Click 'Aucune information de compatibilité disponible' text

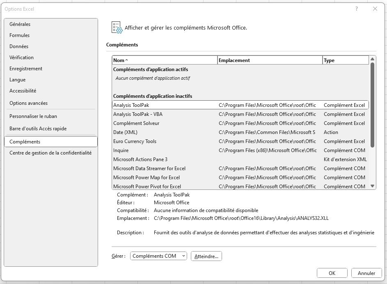206,210
